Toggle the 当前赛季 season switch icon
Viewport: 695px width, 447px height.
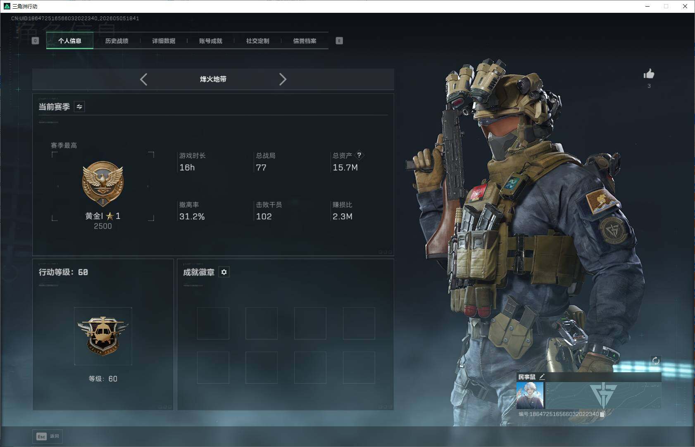coord(79,107)
